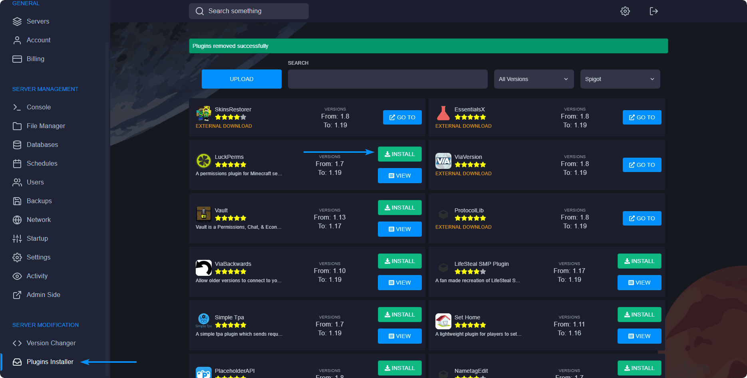Click the SkinsRestorer plugin icon

[x=204, y=113]
